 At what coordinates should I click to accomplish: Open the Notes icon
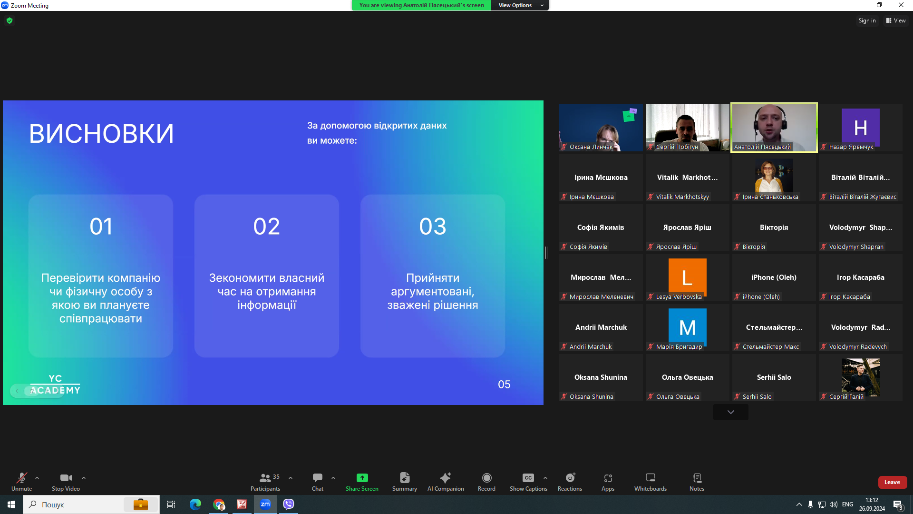coord(697,478)
